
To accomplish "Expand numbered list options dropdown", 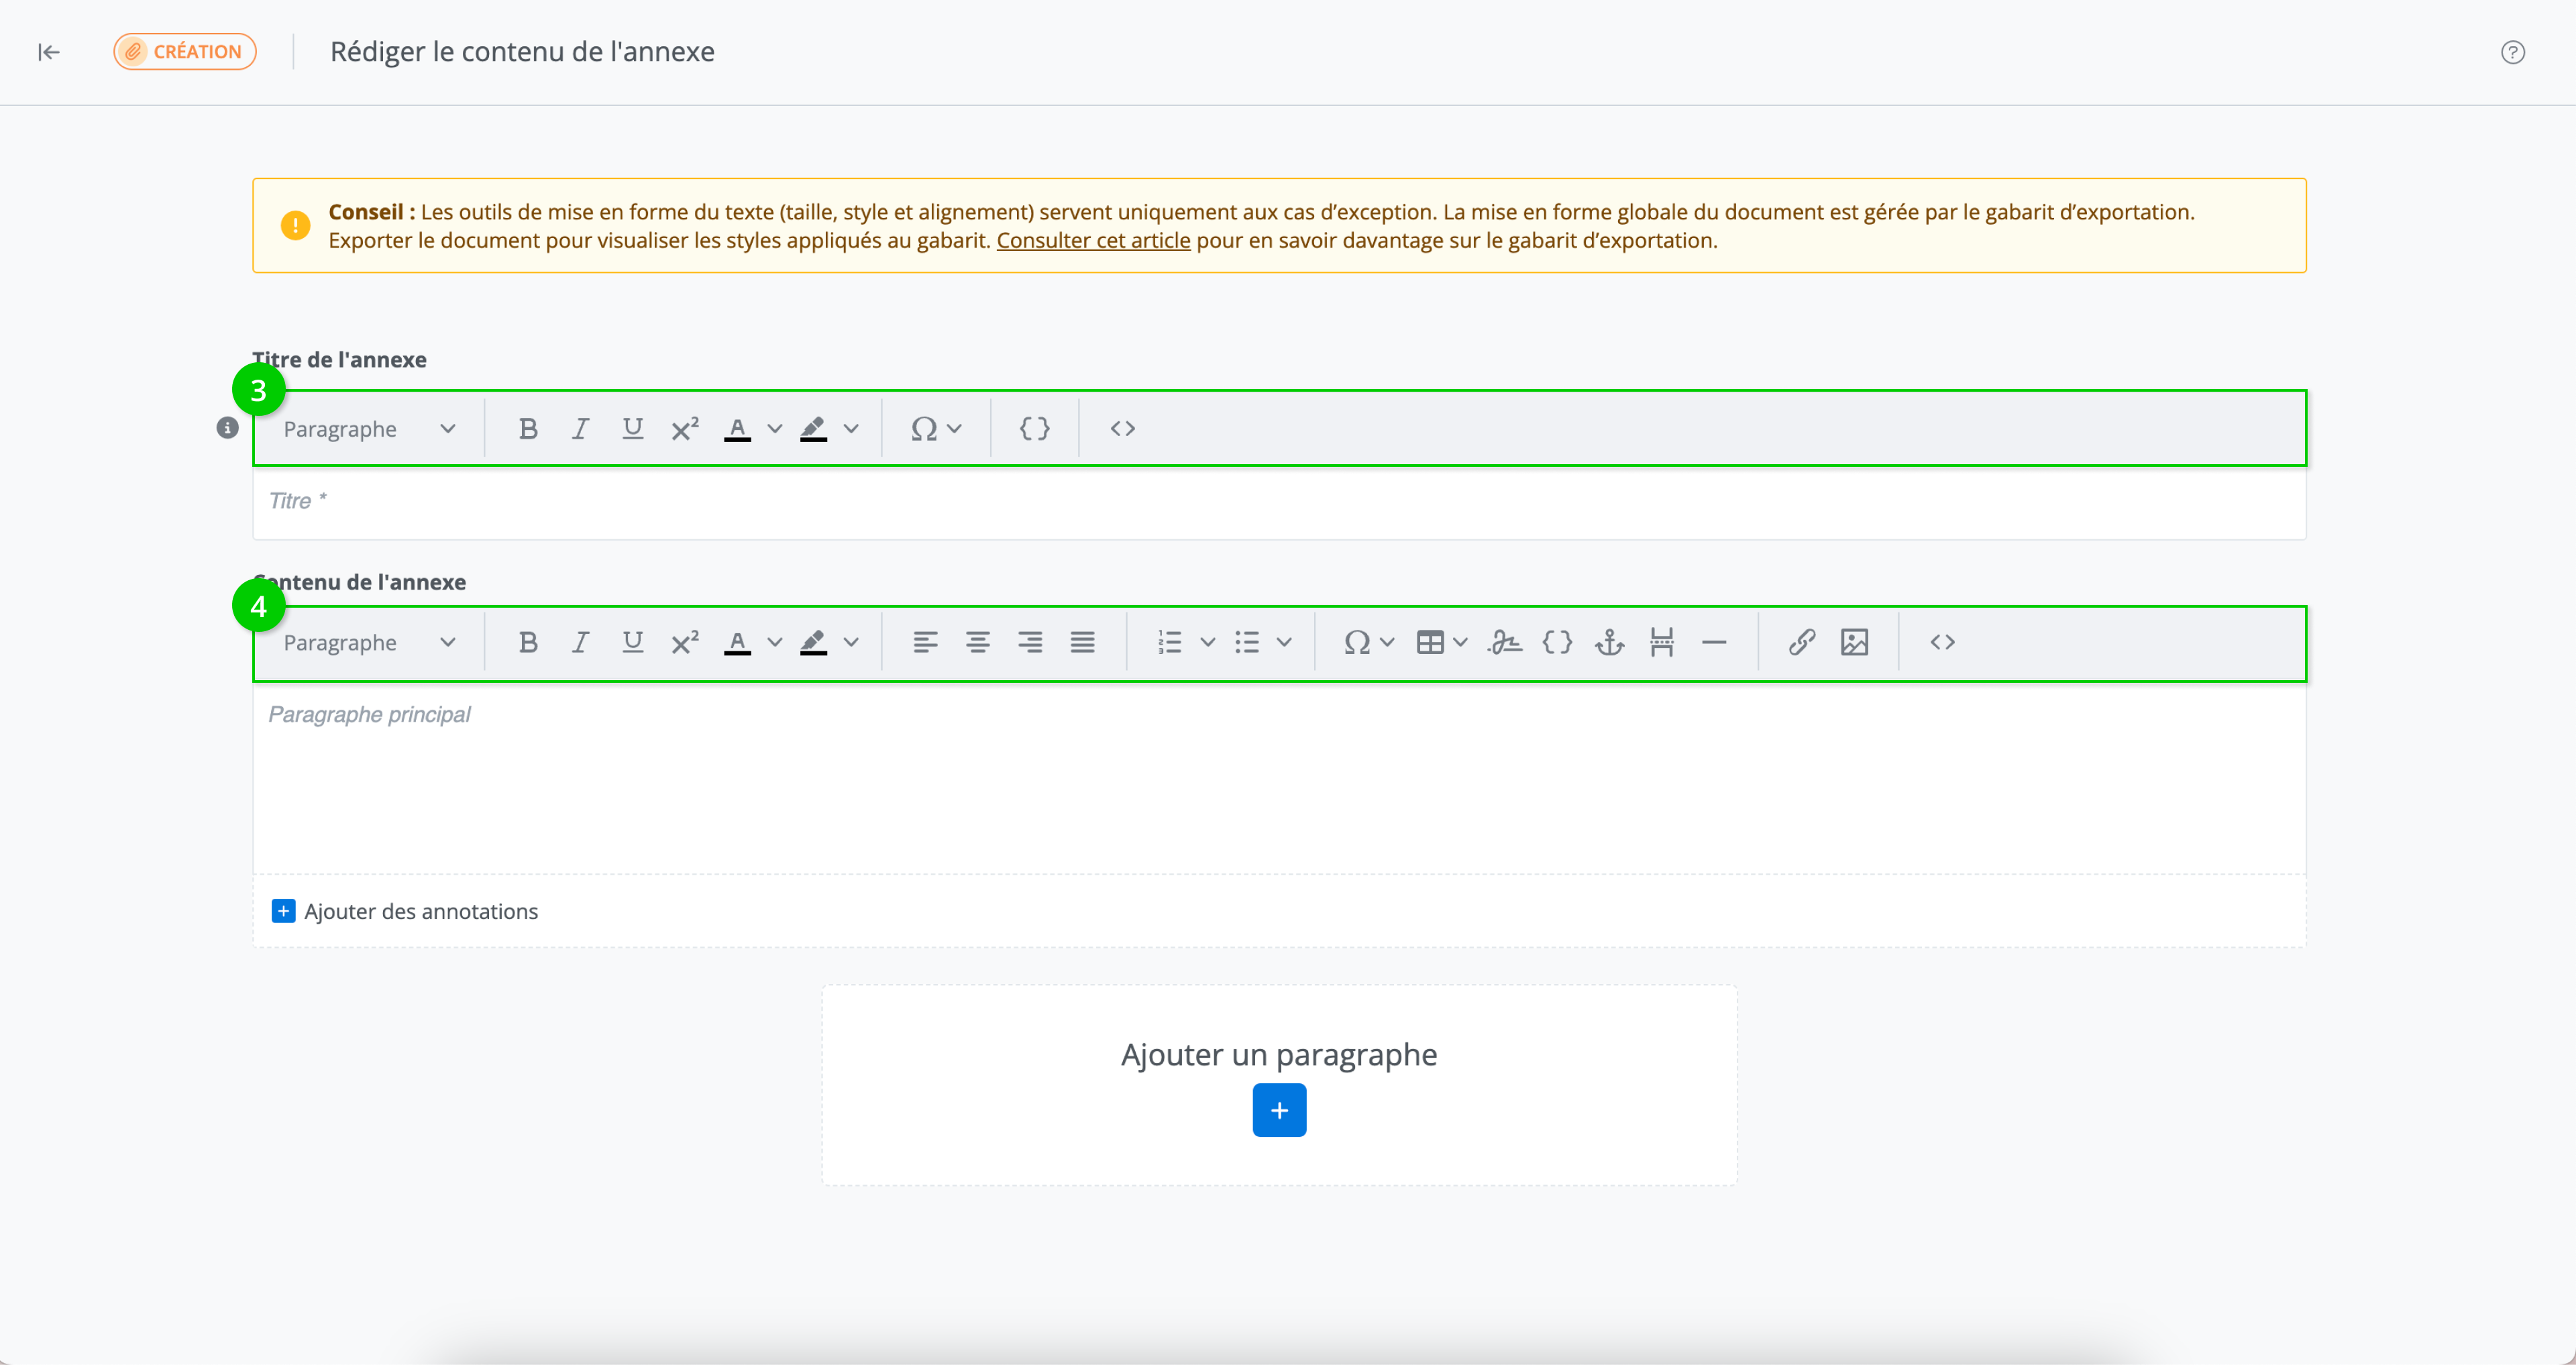I will click(x=1207, y=642).
